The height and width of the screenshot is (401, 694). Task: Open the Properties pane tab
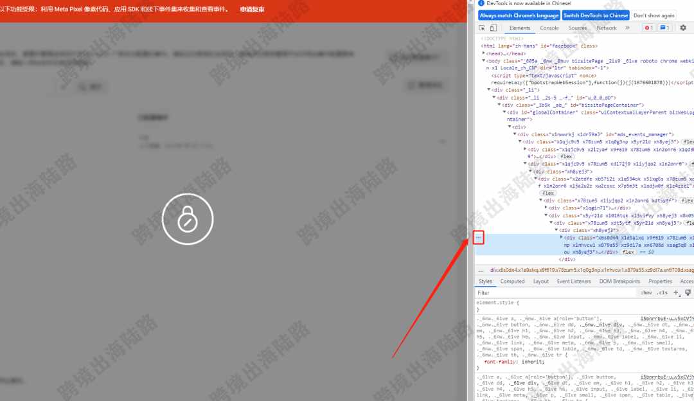[x=661, y=281]
